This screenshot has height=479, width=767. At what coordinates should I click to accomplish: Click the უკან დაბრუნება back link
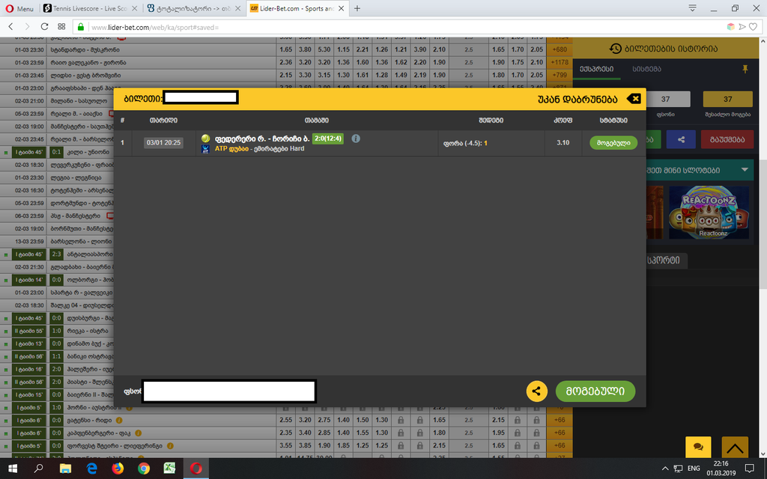point(577,100)
